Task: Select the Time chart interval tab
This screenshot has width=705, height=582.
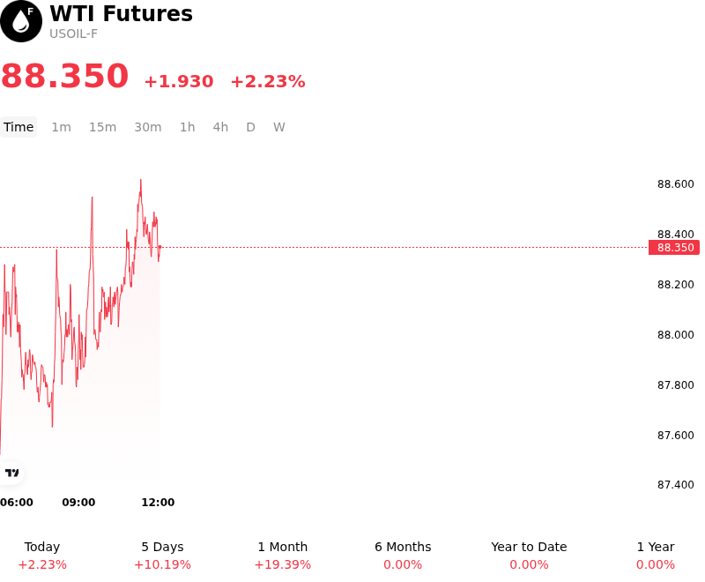Action: 19,127
